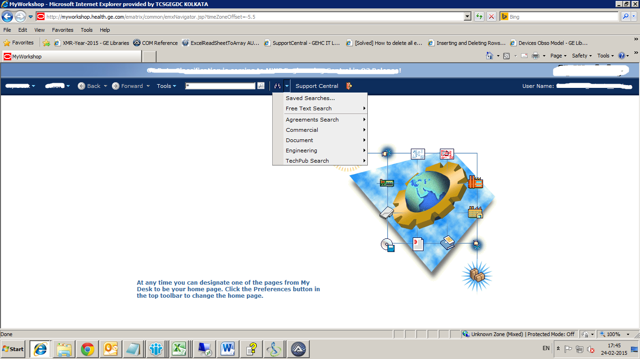Click the IE browser back button
Image resolution: width=640 pixels, height=359 pixels.
tap(7, 17)
